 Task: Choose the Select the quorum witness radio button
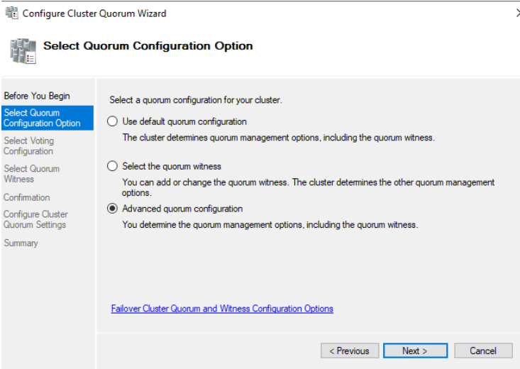(112, 166)
